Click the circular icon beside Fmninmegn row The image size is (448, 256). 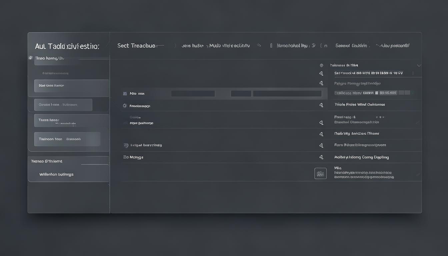point(125,106)
